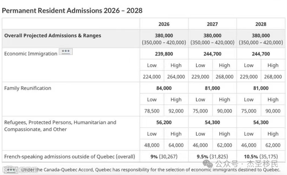Select the 84,000 Family Reunification figure

point(164,88)
